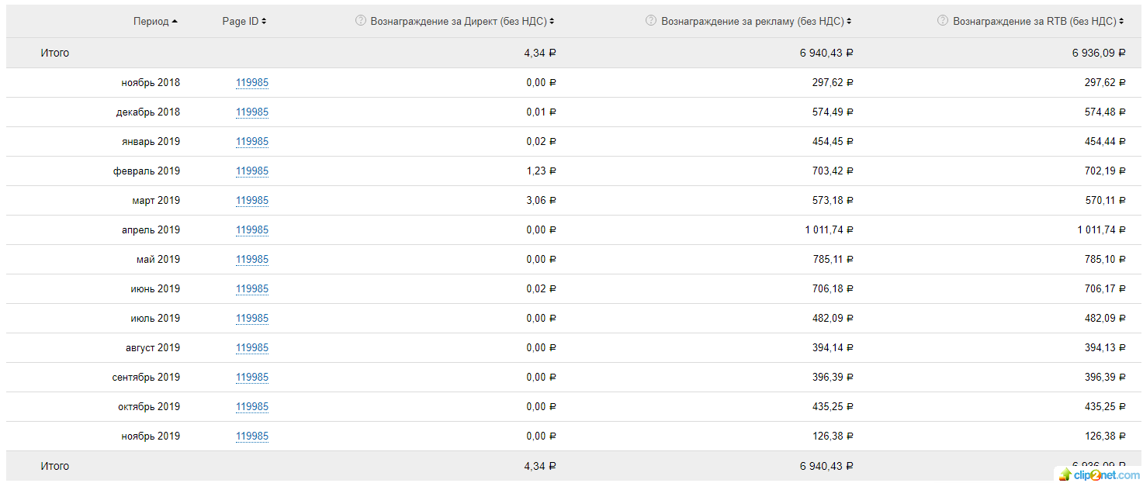Click sort arrows next to Page ID header
Screen dimensions: 1143x483
[264, 22]
